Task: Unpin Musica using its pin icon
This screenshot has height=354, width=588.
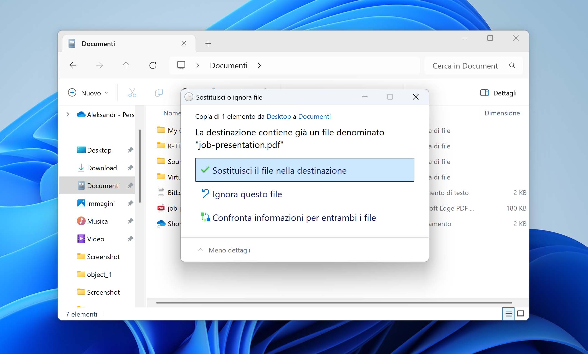Action: 130,221
